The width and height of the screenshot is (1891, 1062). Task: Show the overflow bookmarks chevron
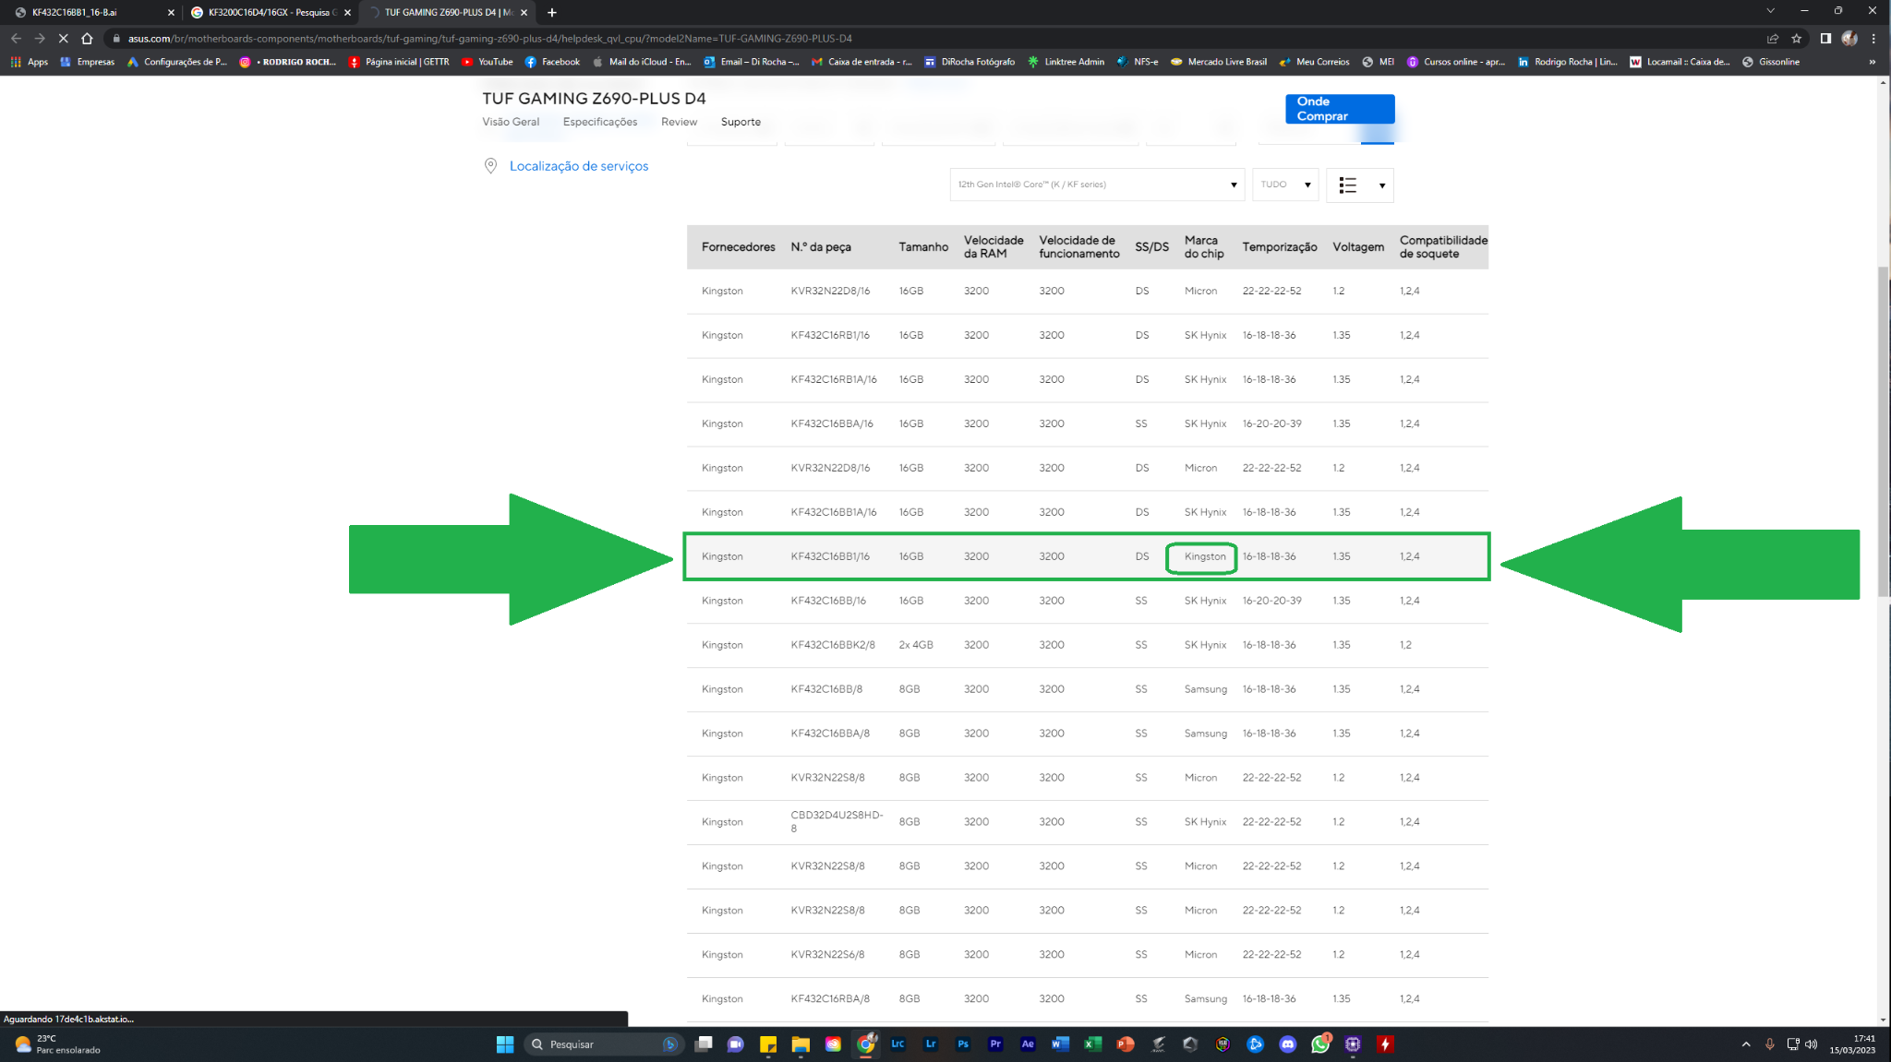1872,62
